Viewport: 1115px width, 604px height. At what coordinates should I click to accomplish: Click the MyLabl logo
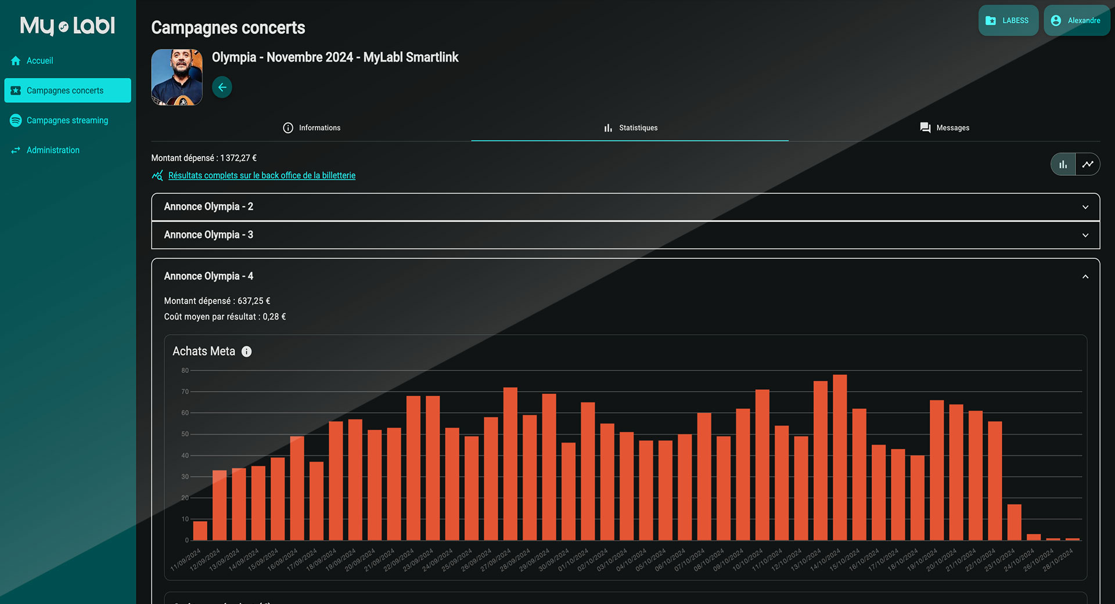click(67, 26)
